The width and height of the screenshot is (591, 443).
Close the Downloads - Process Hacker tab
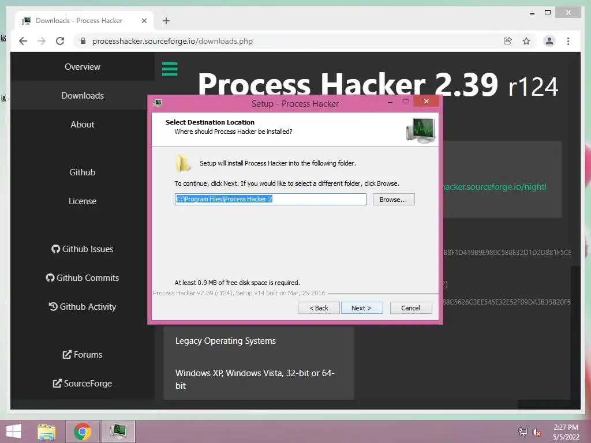click(x=144, y=21)
